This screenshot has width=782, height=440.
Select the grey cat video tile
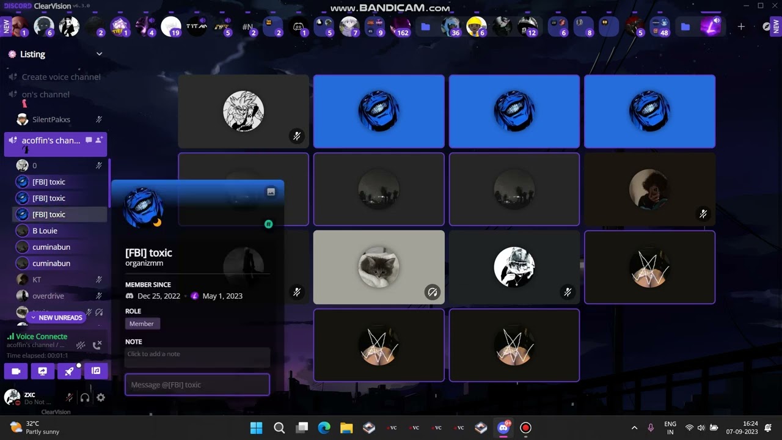[379, 267]
